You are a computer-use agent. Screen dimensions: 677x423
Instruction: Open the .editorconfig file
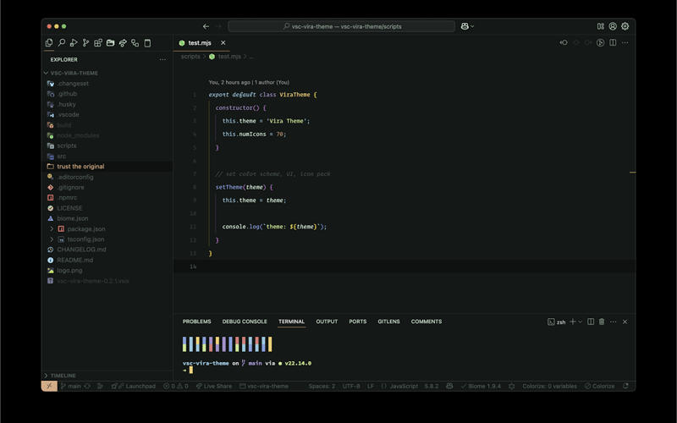[x=75, y=177]
